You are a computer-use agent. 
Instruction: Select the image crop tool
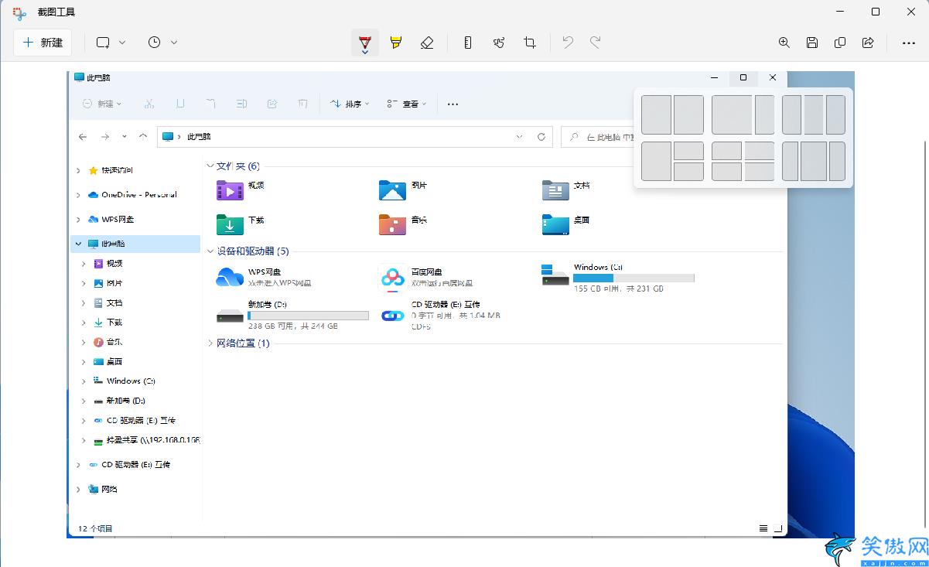pyautogui.click(x=530, y=43)
